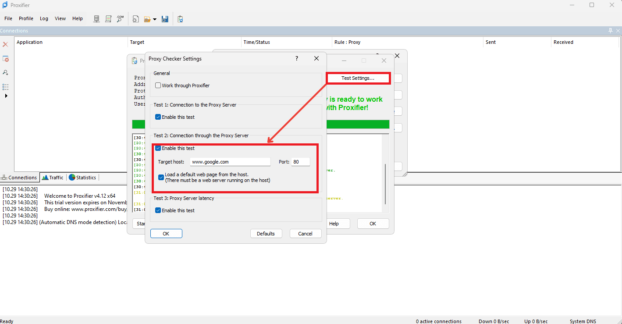
Task: Click the Name Resolution (.COM) icon
Action: click(x=120, y=19)
